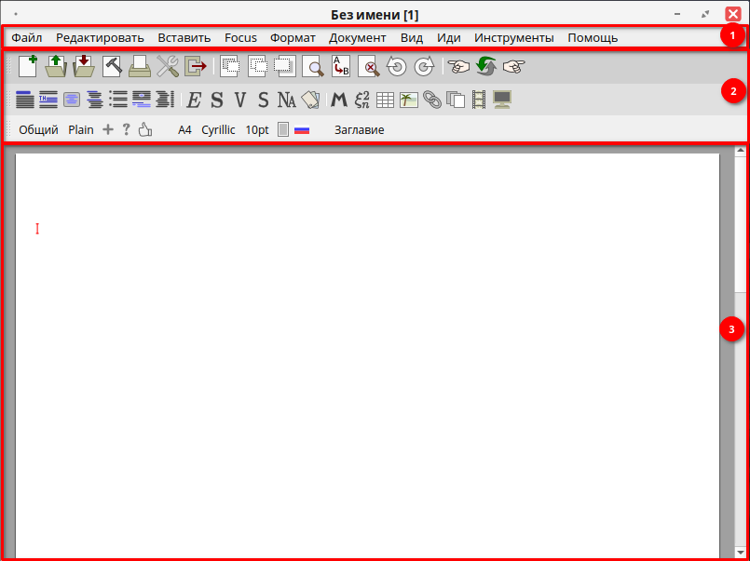Open the Формат menu
This screenshot has height=561, width=750.
tap(293, 38)
